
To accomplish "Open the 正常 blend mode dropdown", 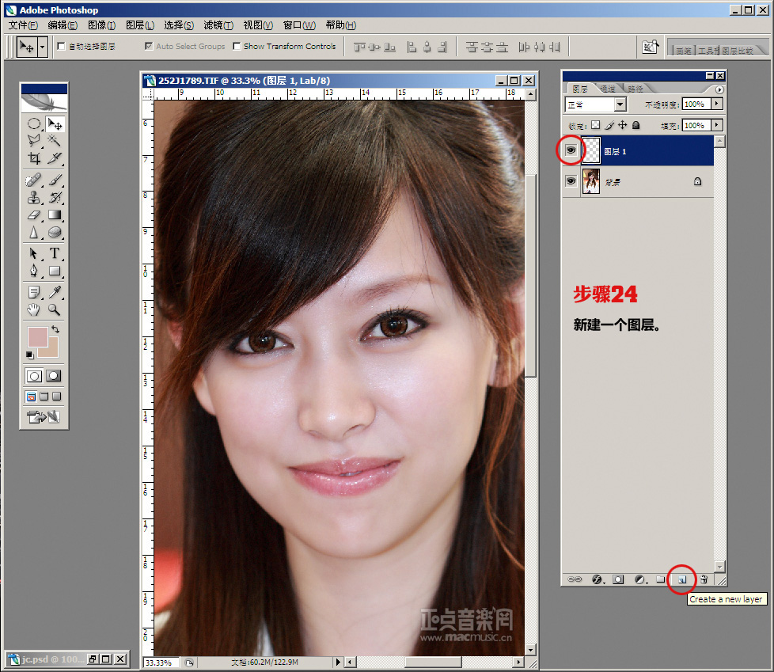I will click(620, 104).
